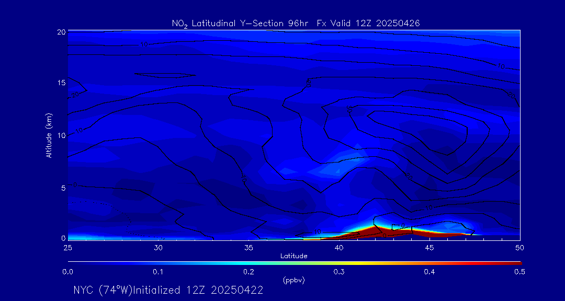Click the colorbar label 0.3
The height and width of the screenshot is (301, 565).
coord(339,272)
